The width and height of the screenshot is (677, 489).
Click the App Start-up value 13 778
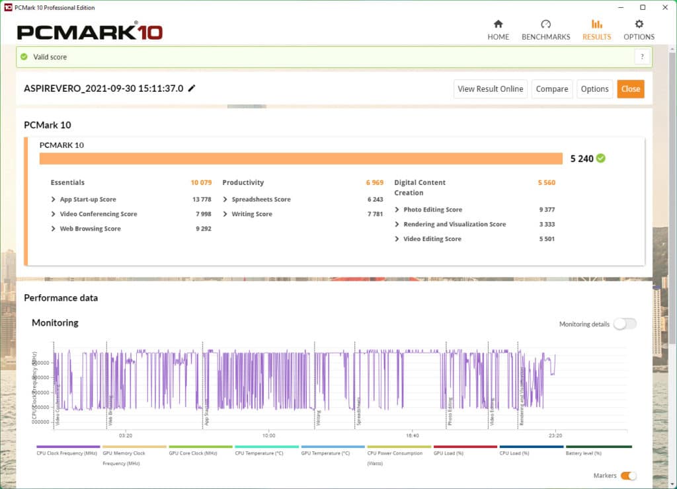coord(202,200)
